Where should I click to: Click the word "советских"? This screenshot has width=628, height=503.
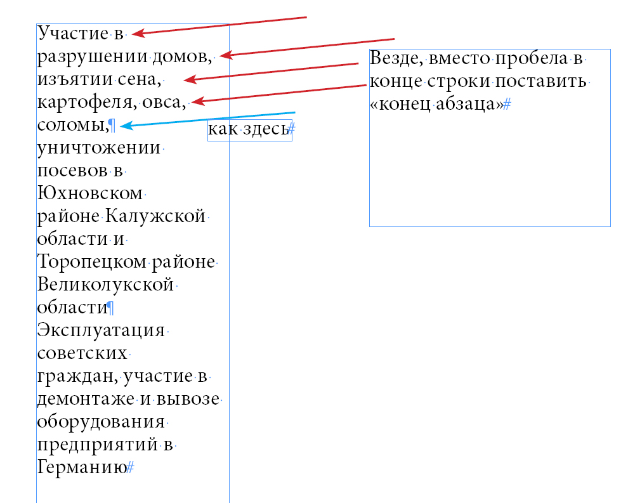82,353
